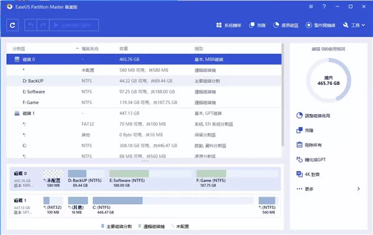Image resolution: width=373 pixels, height=235 pixels.
Task: Click the 465.76 GB usage donut chart
Action: click(x=328, y=80)
